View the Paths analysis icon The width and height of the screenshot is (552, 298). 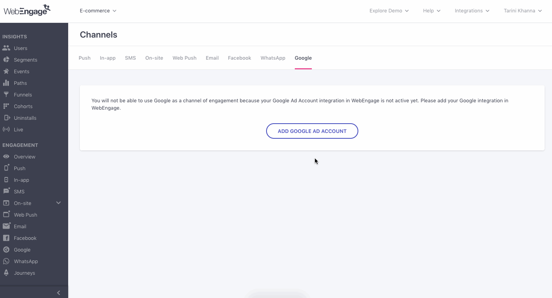point(5,83)
